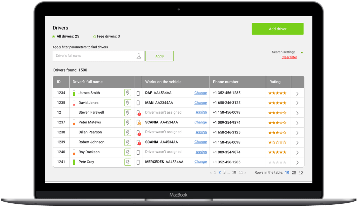
Task: Click Dillan Pearson's location pin icon
Action: click(128, 132)
